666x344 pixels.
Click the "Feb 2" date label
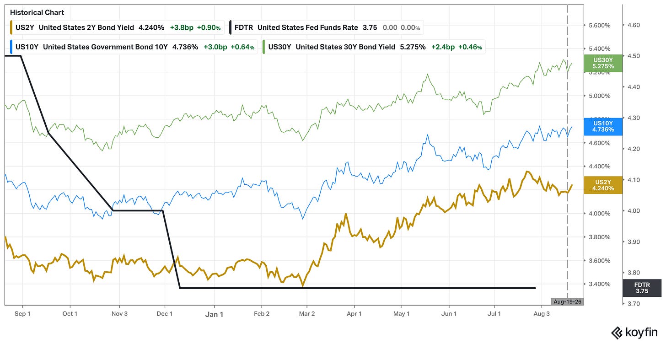coord(261,314)
